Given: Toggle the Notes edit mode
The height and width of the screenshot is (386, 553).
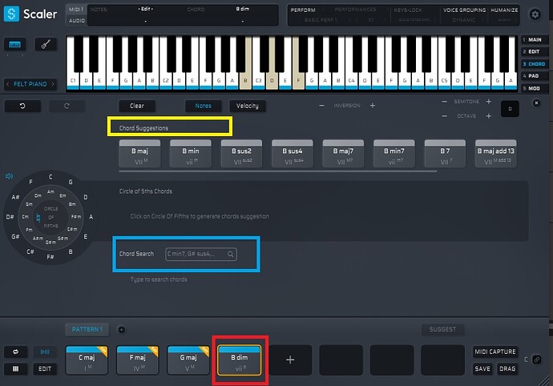Looking at the screenshot, I should (x=203, y=106).
